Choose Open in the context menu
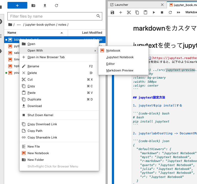 59,44
